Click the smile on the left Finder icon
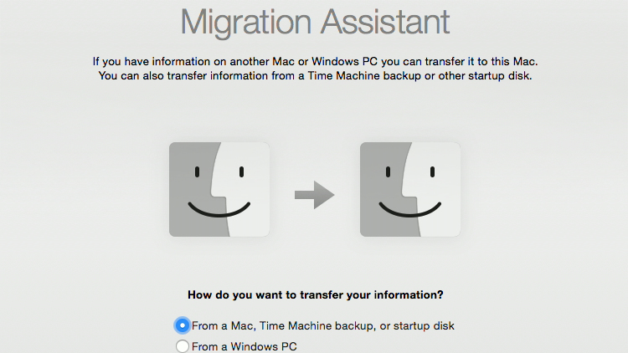628x353 pixels. click(219, 210)
